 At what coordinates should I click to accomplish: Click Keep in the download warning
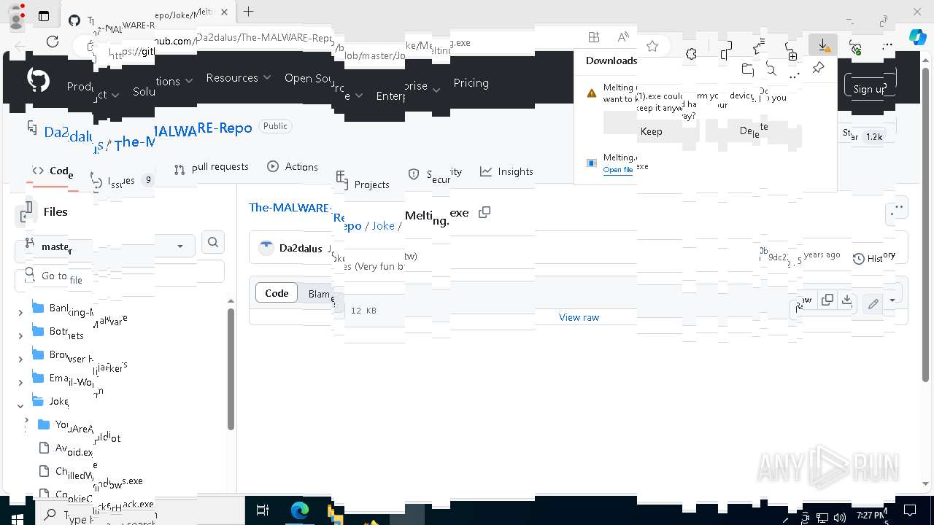pyautogui.click(x=651, y=131)
